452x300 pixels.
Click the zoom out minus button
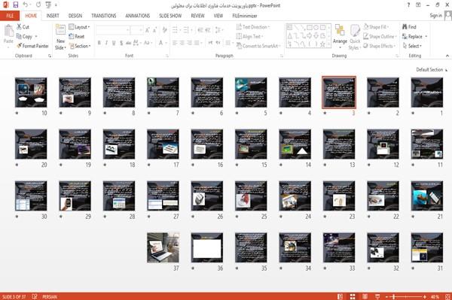(387, 296)
